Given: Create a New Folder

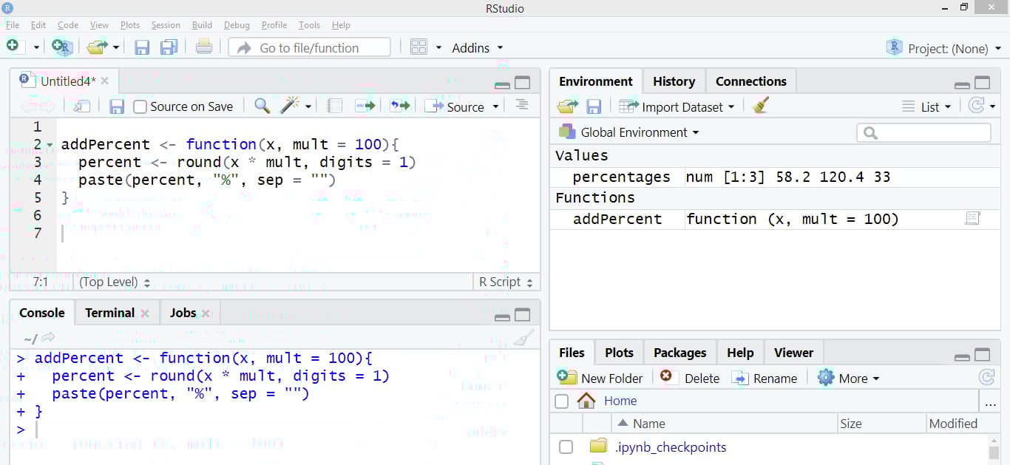Looking at the screenshot, I should click(600, 378).
